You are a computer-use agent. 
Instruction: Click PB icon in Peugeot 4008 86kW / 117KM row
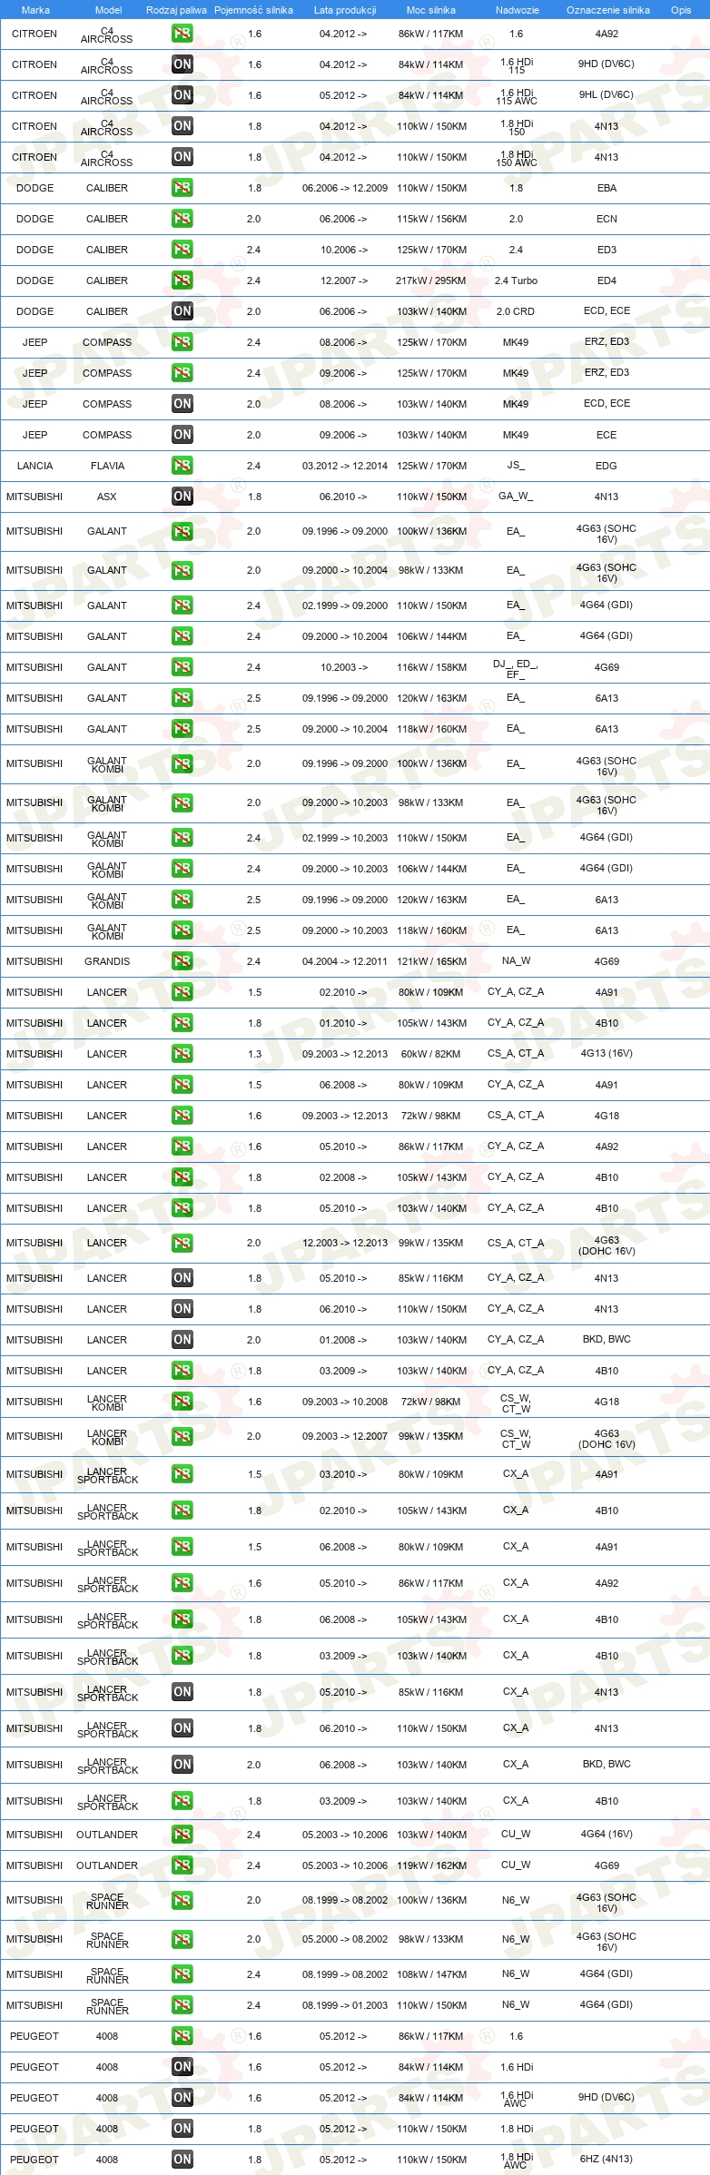point(182,2036)
